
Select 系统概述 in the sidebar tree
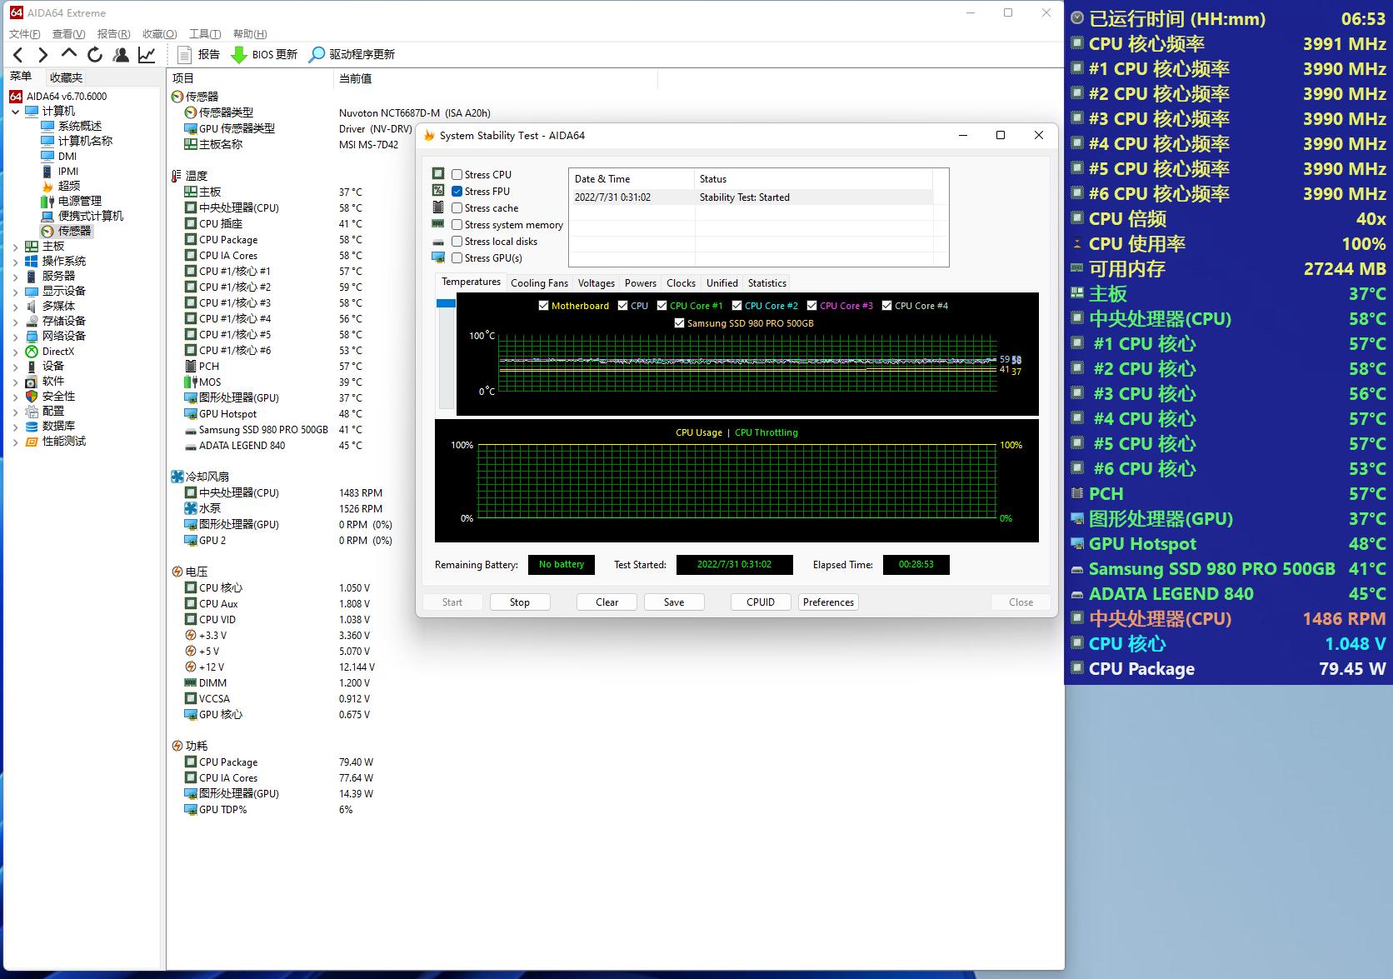[80, 127]
